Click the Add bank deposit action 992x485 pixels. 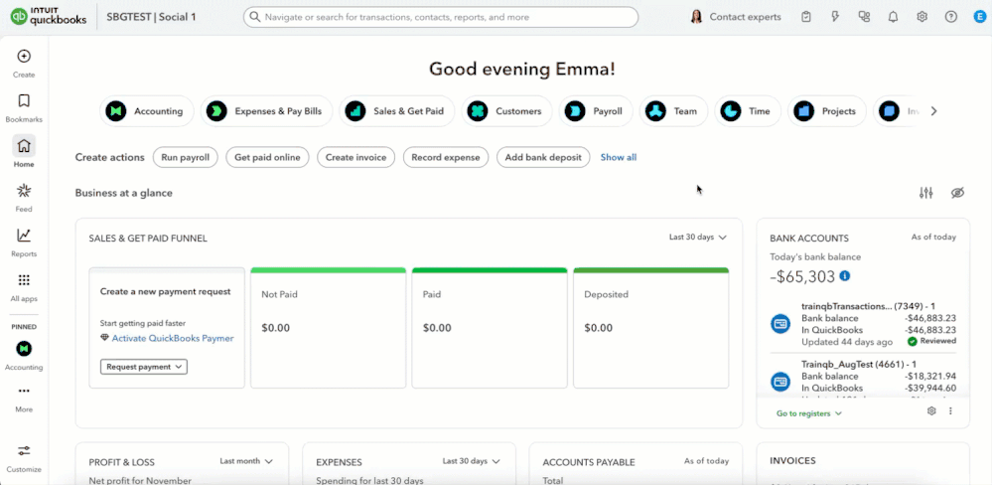543,158
